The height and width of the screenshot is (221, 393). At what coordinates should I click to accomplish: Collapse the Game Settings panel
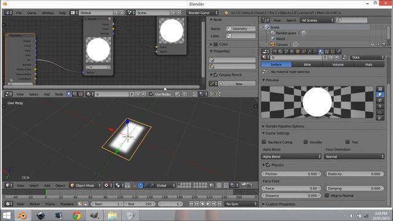point(277,133)
